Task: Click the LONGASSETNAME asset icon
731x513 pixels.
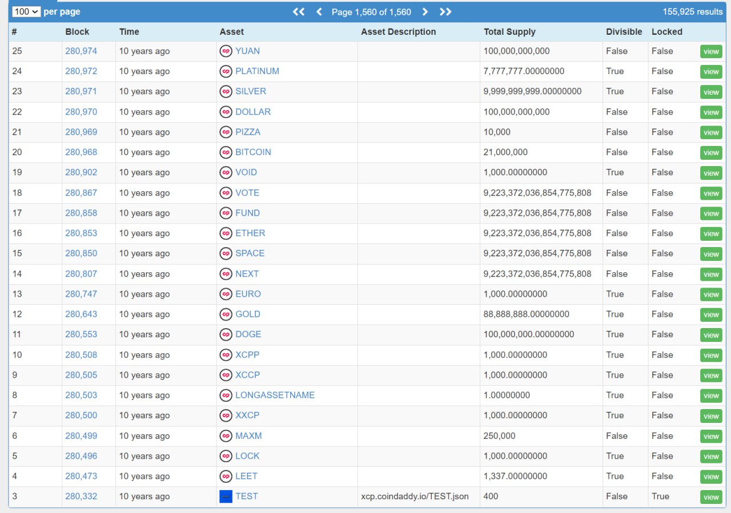Action: pos(226,395)
